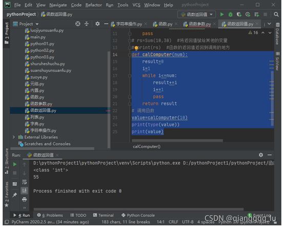Toggle the Structure tool window
This screenshot has width=284, height=228.
[x=7, y=161]
